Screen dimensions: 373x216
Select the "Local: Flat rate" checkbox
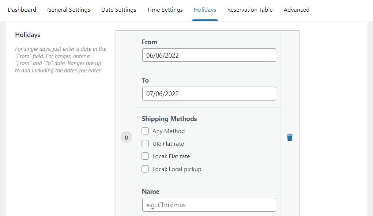point(145,156)
